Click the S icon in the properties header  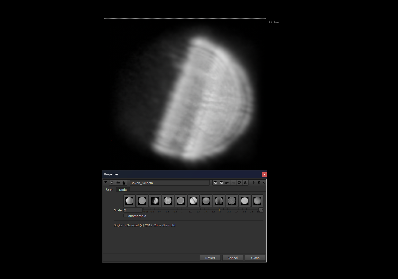click(245, 183)
